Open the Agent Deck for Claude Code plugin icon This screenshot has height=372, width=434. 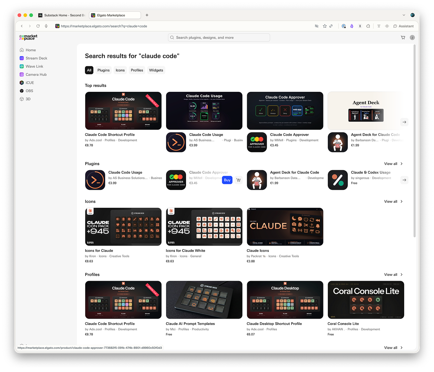point(257,180)
